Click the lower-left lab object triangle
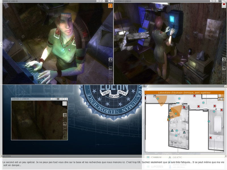Screen dimensions: 227x170 coord(172,131)
